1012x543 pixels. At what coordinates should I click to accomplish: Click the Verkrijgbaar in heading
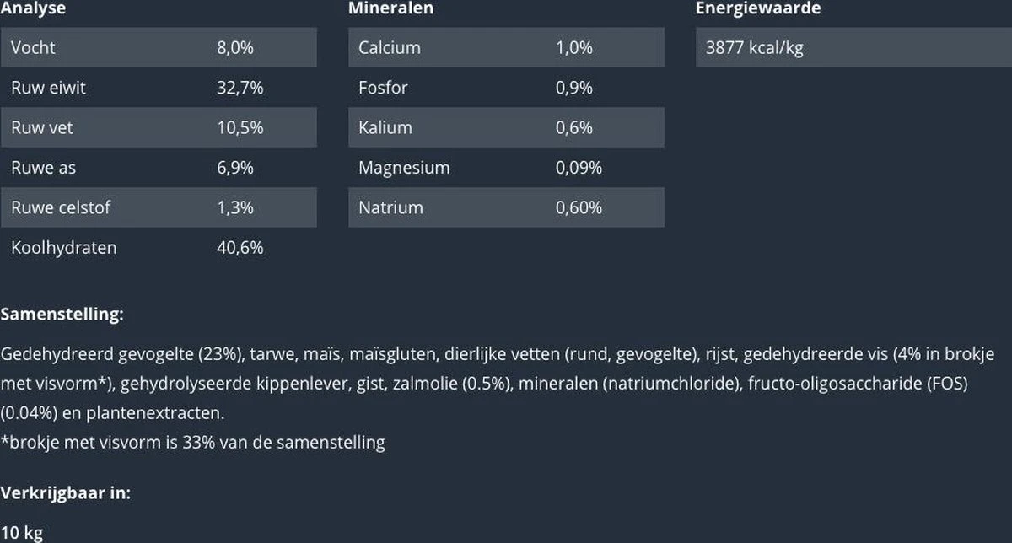point(66,493)
